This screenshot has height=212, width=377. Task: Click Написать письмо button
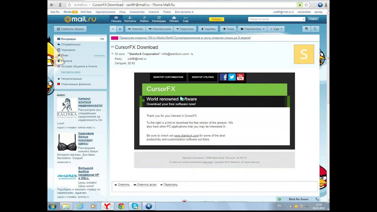pyautogui.click(x=70, y=29)
